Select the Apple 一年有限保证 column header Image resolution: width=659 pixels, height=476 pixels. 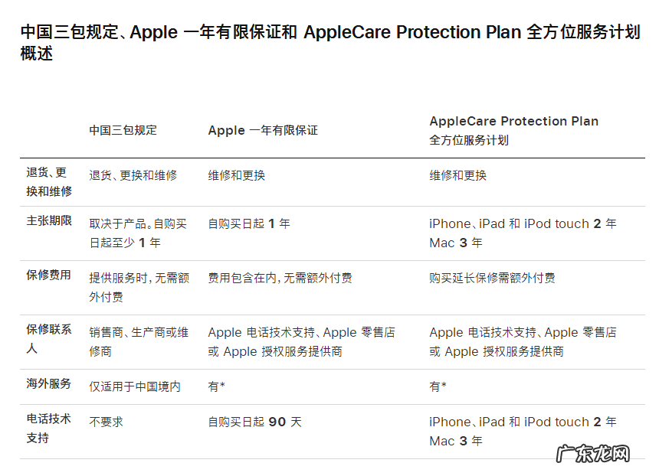(x=263, y=131)
